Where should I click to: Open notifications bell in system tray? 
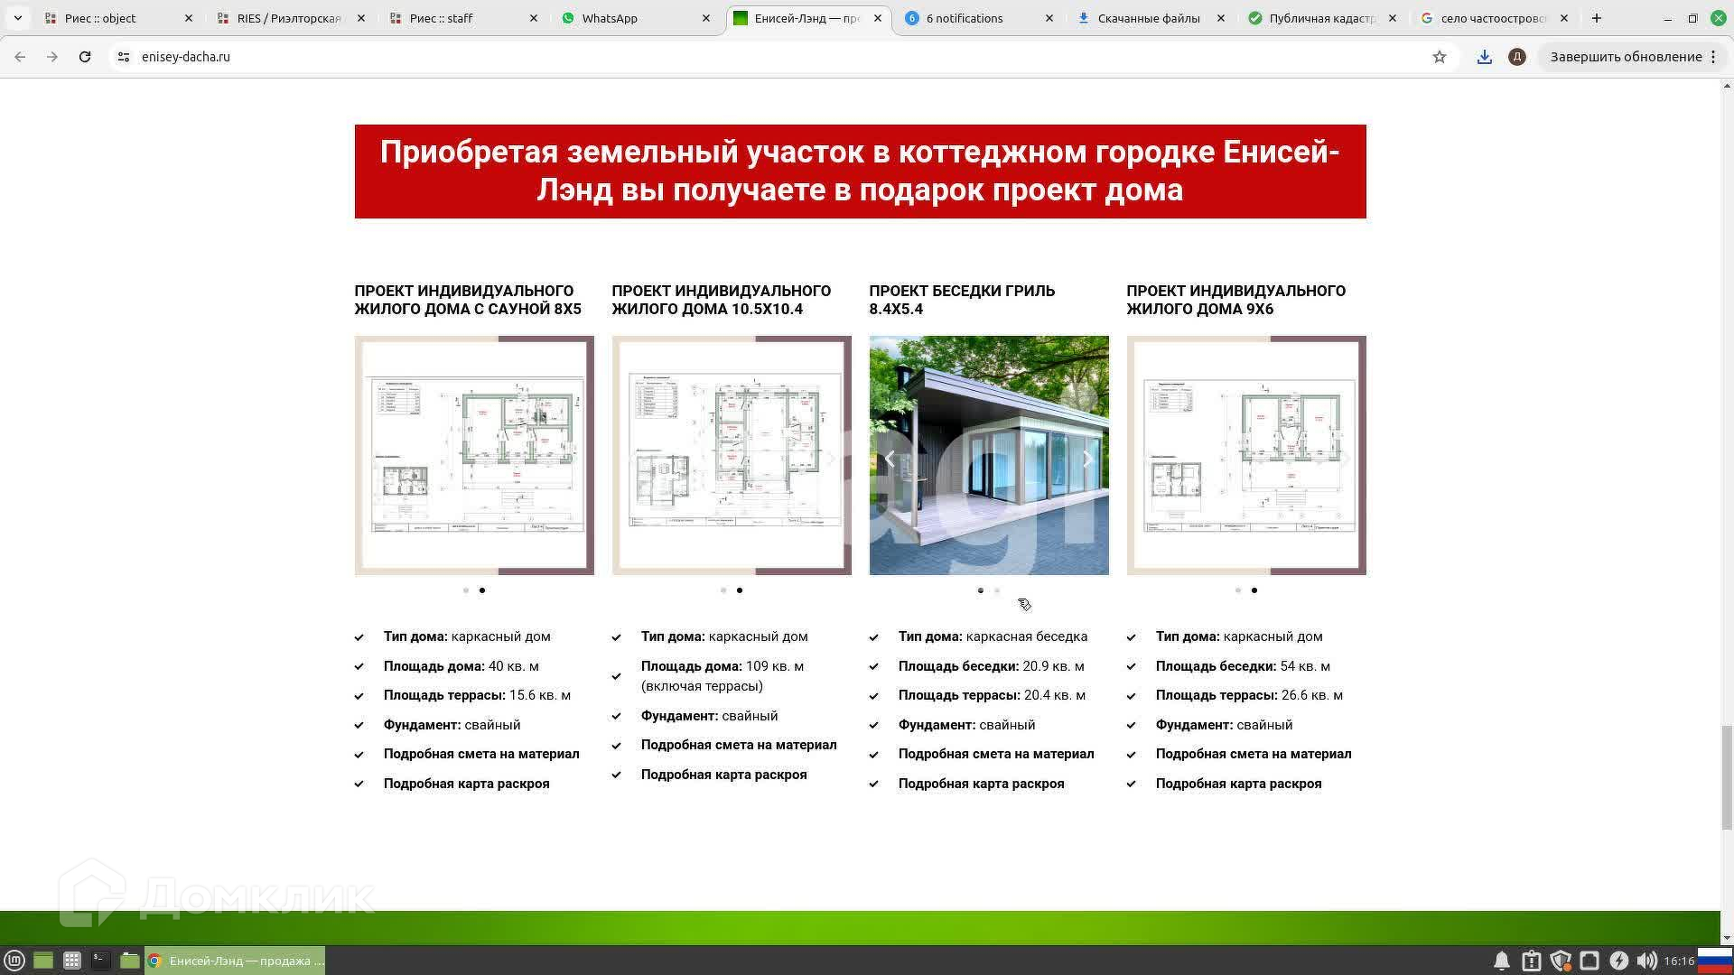(x=1501, y=961)
